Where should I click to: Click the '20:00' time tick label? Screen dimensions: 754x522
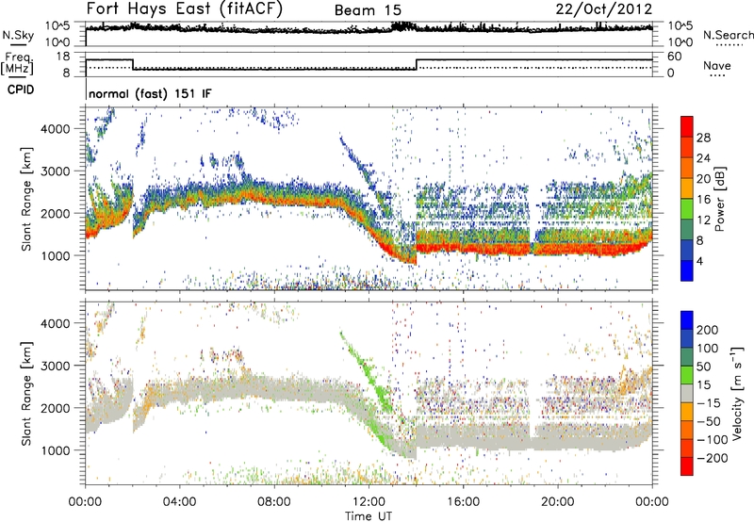click(557, 502)
